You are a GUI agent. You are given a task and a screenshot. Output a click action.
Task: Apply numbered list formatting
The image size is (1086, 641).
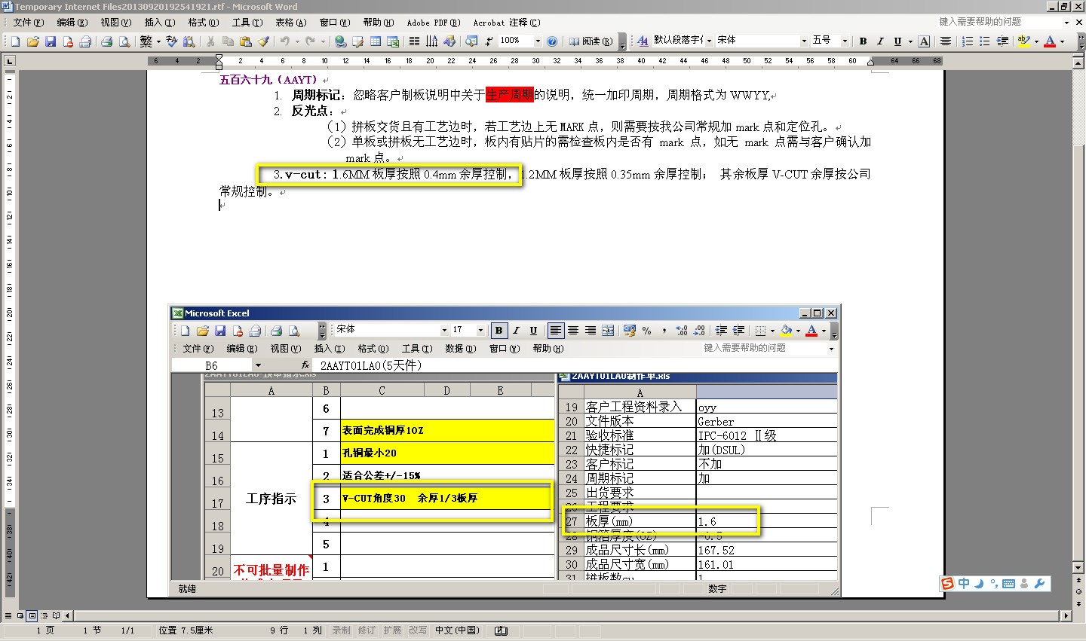click(x=967, y=41)
